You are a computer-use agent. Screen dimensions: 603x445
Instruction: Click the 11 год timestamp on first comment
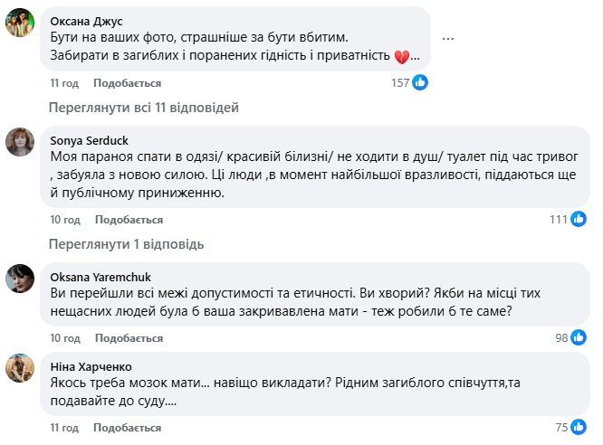(x=65, y=83)
